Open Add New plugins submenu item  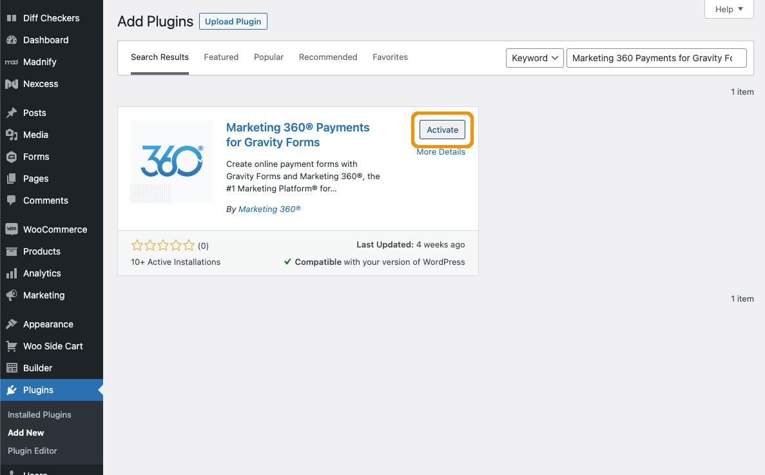coord(26,432)
